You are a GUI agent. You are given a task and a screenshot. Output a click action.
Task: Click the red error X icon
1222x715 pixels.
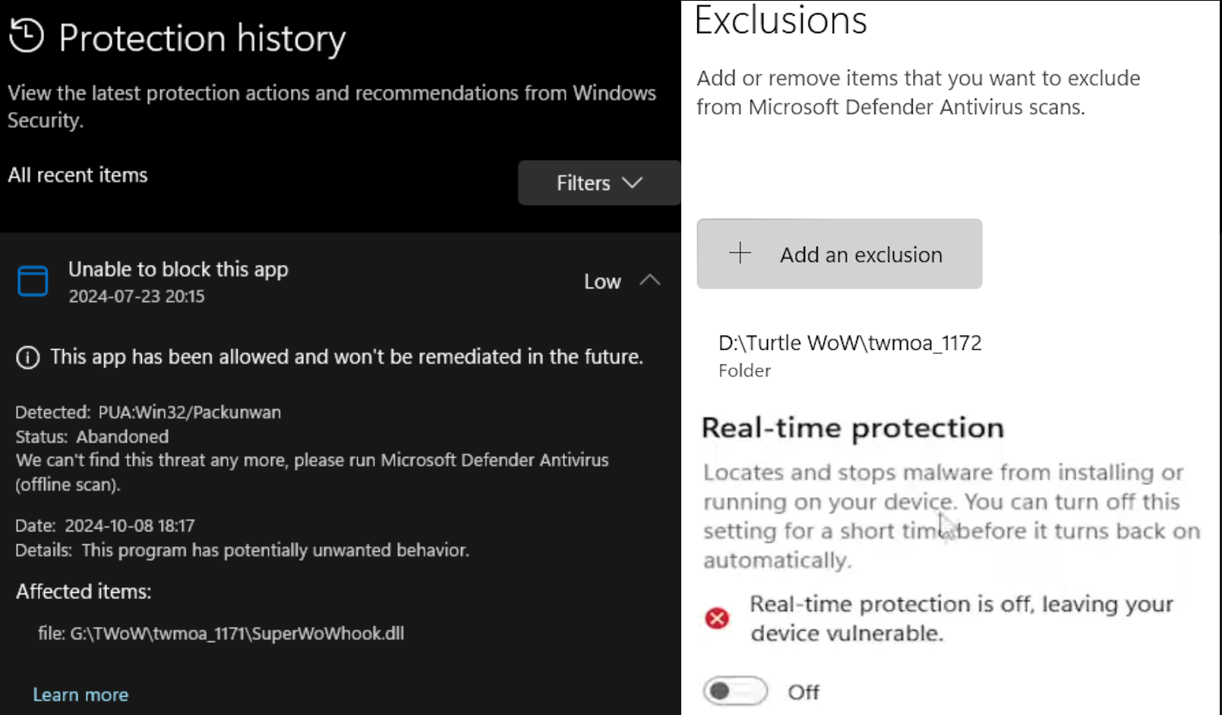tap(717, 619)
